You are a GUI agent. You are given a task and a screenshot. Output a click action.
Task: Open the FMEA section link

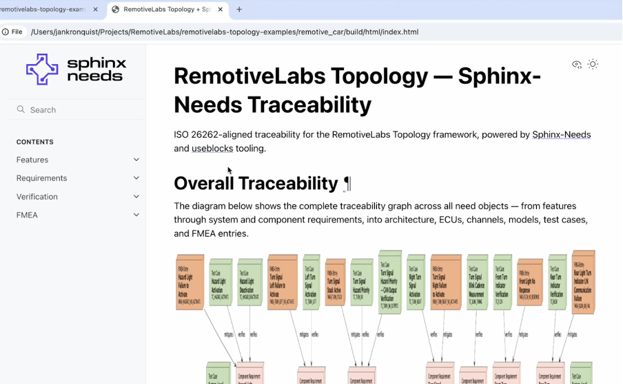(x=27, y=215)
